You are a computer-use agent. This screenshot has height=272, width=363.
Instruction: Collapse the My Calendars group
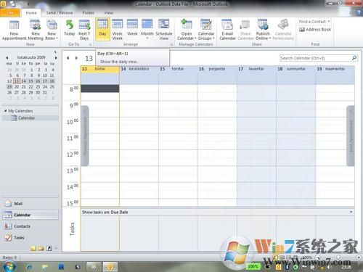5,111
